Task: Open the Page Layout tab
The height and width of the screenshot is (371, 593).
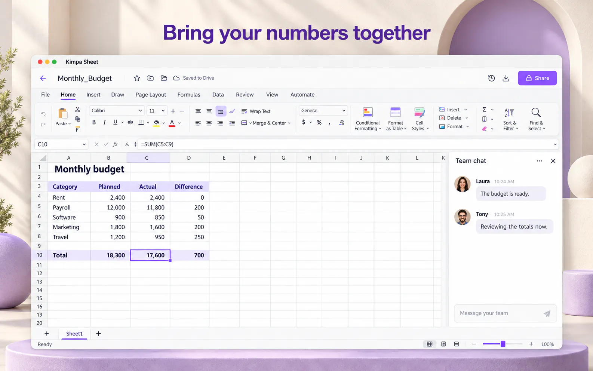Action: coord(151,95)
